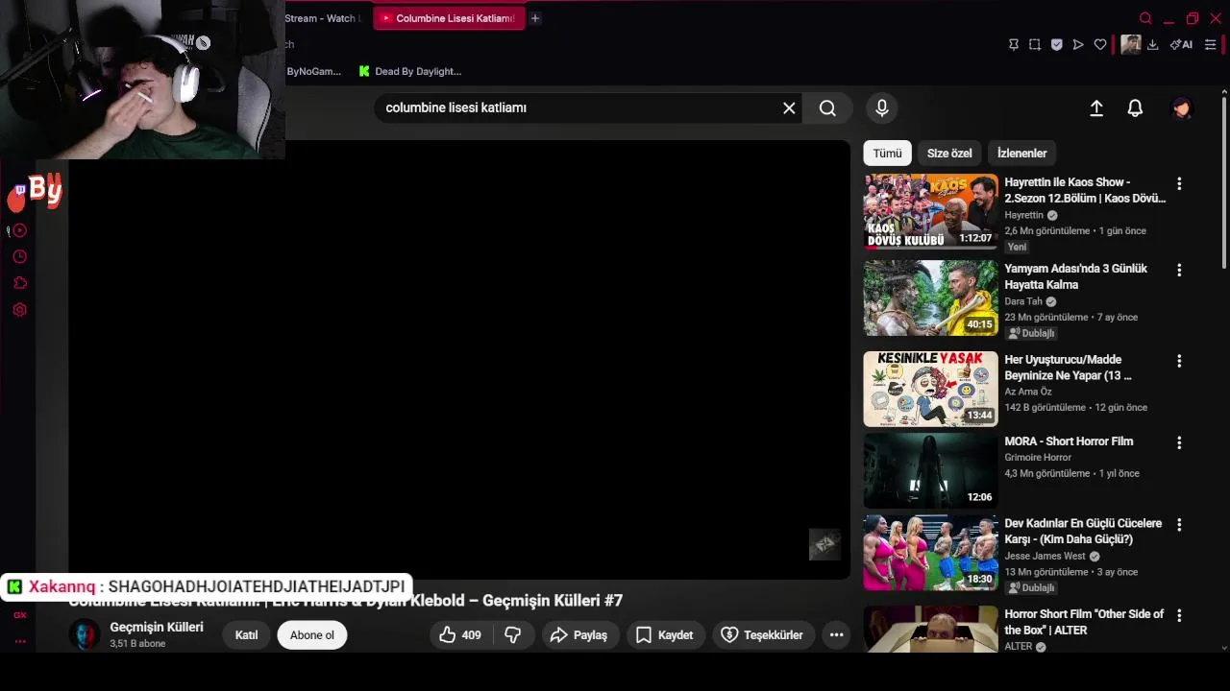Open options for MORA - Short Horror Film
Viewport: 1230px width, 691px height.
1179,443
